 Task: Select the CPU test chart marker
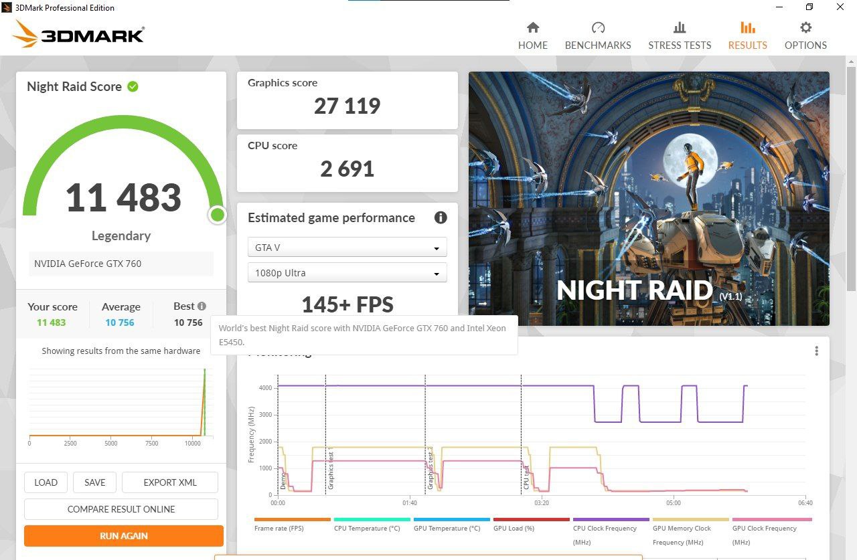point(526,476)
